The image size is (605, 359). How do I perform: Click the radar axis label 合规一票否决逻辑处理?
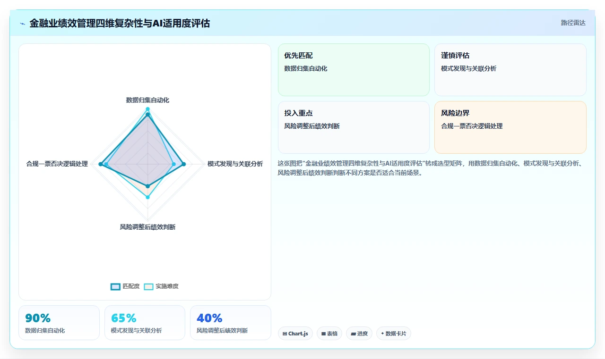(x=57, y=164)
